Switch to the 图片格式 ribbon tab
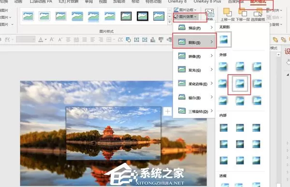Viewport: 290px width, 187px height. point(258,2)
